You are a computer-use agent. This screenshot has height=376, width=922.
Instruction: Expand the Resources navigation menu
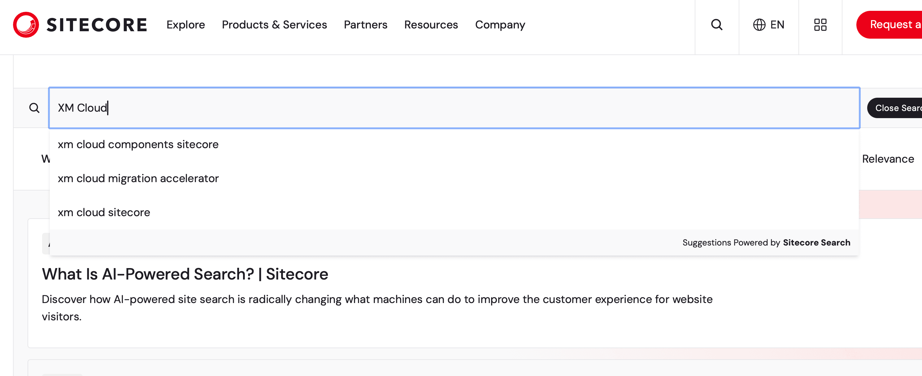[x=431, y=25]
